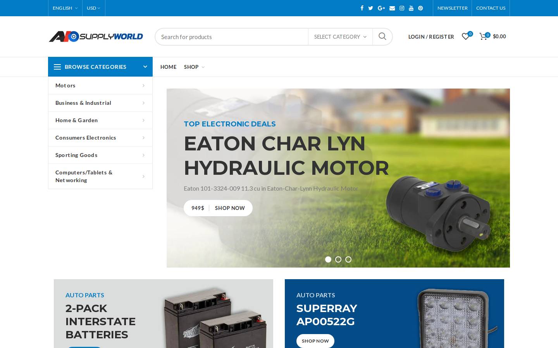
Task: Click the hydraulic motor product image
Action: click(x=439, y=214)
